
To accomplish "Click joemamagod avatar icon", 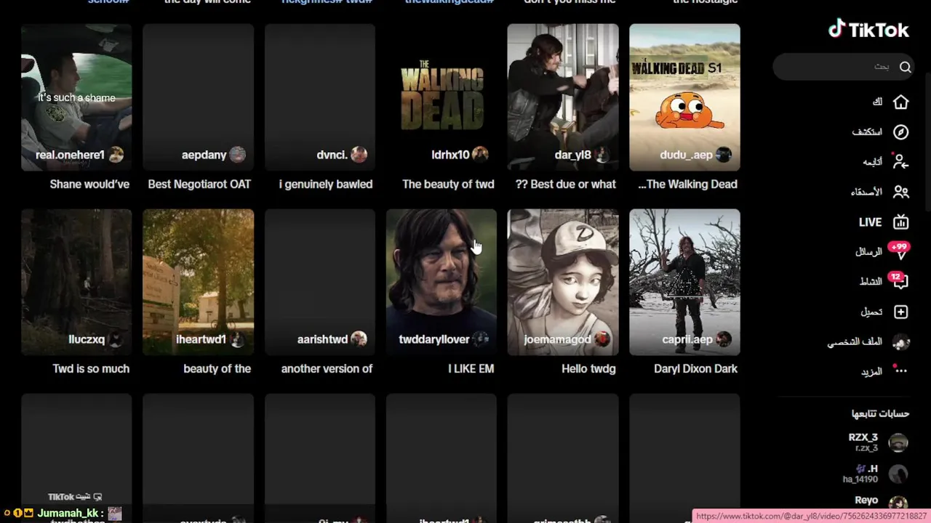I will pos(602,339).
